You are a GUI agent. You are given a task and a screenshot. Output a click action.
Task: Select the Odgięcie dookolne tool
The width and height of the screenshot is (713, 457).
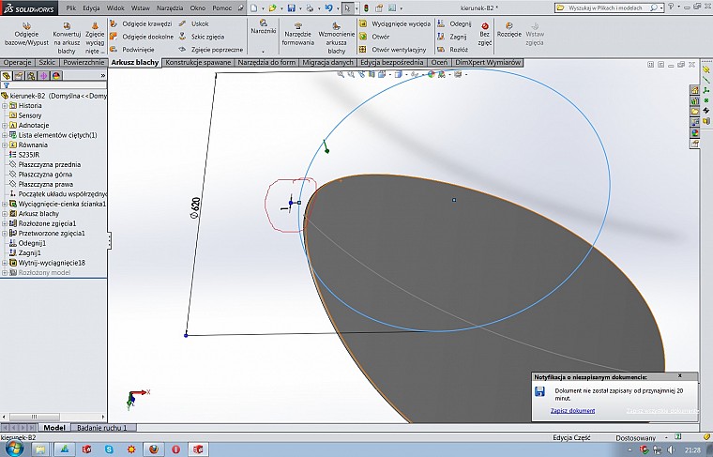coord(142,37)
